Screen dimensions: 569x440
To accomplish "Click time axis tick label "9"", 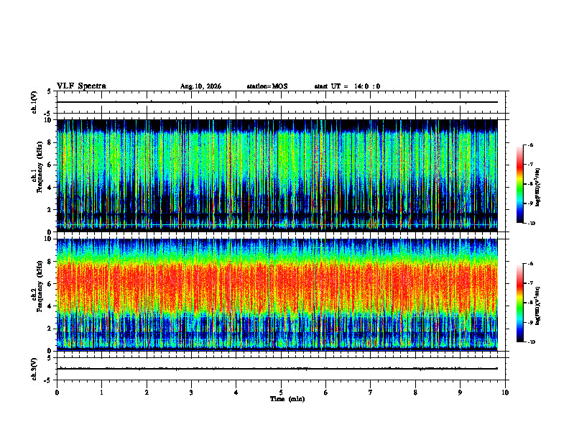I will [460, 393].
